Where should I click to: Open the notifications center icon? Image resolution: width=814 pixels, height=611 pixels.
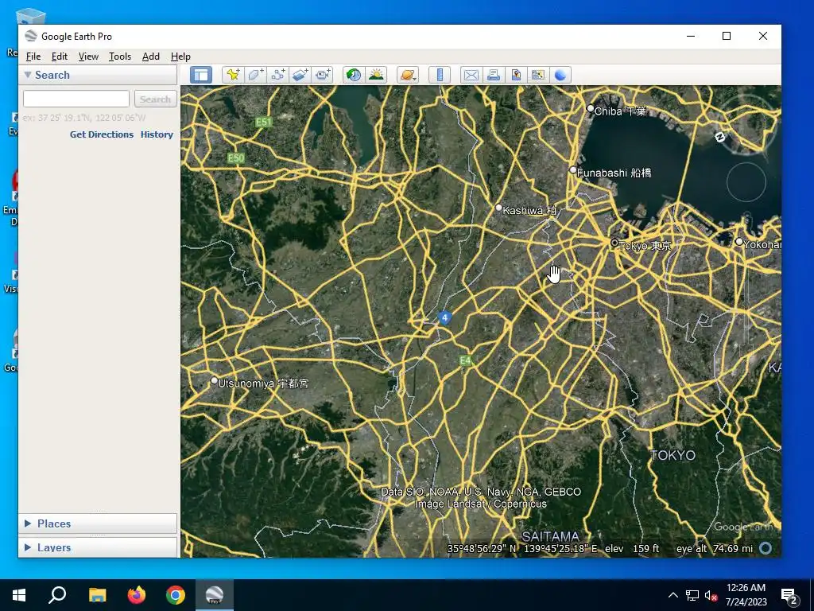coord(789,596)
